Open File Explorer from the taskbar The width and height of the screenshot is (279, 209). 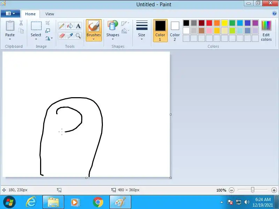pos(53,202)
